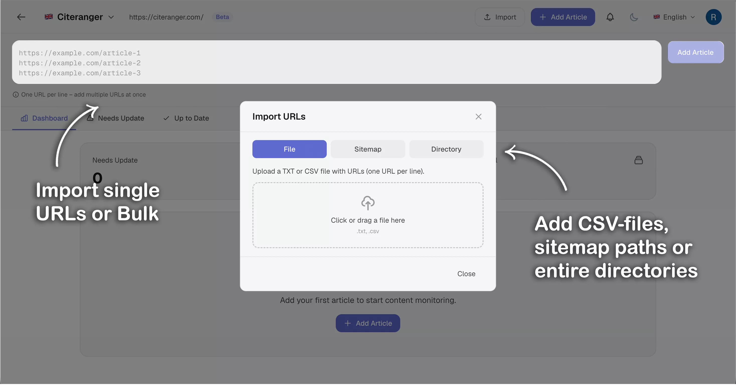Click the checkmark icon on Up to Date
The width and height of the screenshot is (736, 385).
tap(166, 118)
